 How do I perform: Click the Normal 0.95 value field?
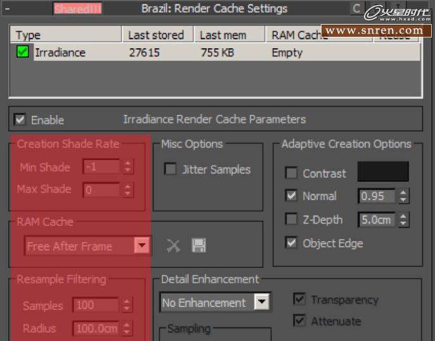coord(377,196)
